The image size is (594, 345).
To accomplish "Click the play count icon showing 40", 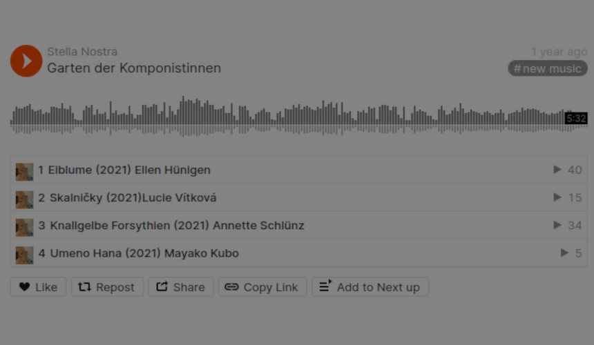I will click(557, 170).
